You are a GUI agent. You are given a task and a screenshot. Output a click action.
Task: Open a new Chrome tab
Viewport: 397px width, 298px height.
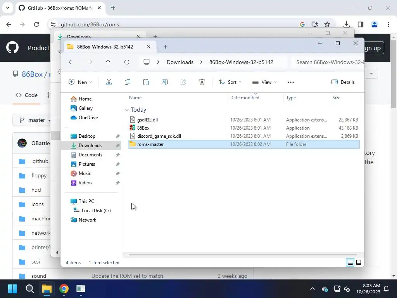point(113,8)
